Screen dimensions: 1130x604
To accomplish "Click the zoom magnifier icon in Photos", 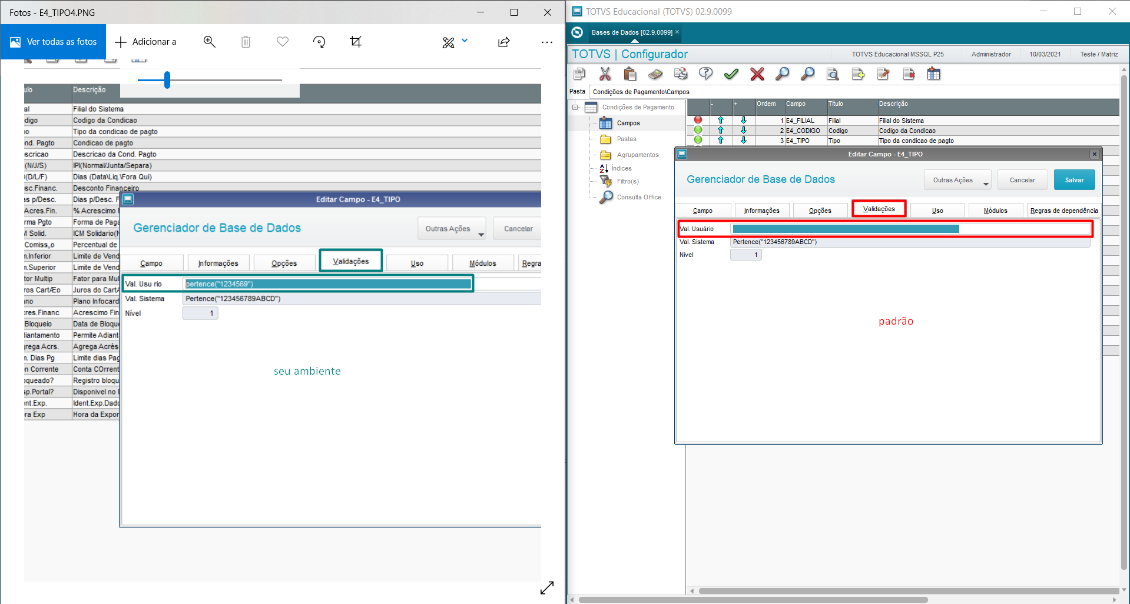I will (209, 42).
